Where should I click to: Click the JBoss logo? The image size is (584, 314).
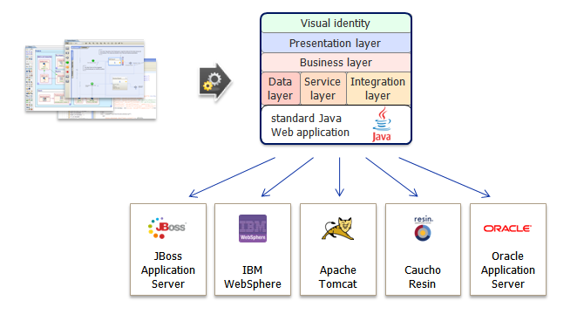(166, 228)
